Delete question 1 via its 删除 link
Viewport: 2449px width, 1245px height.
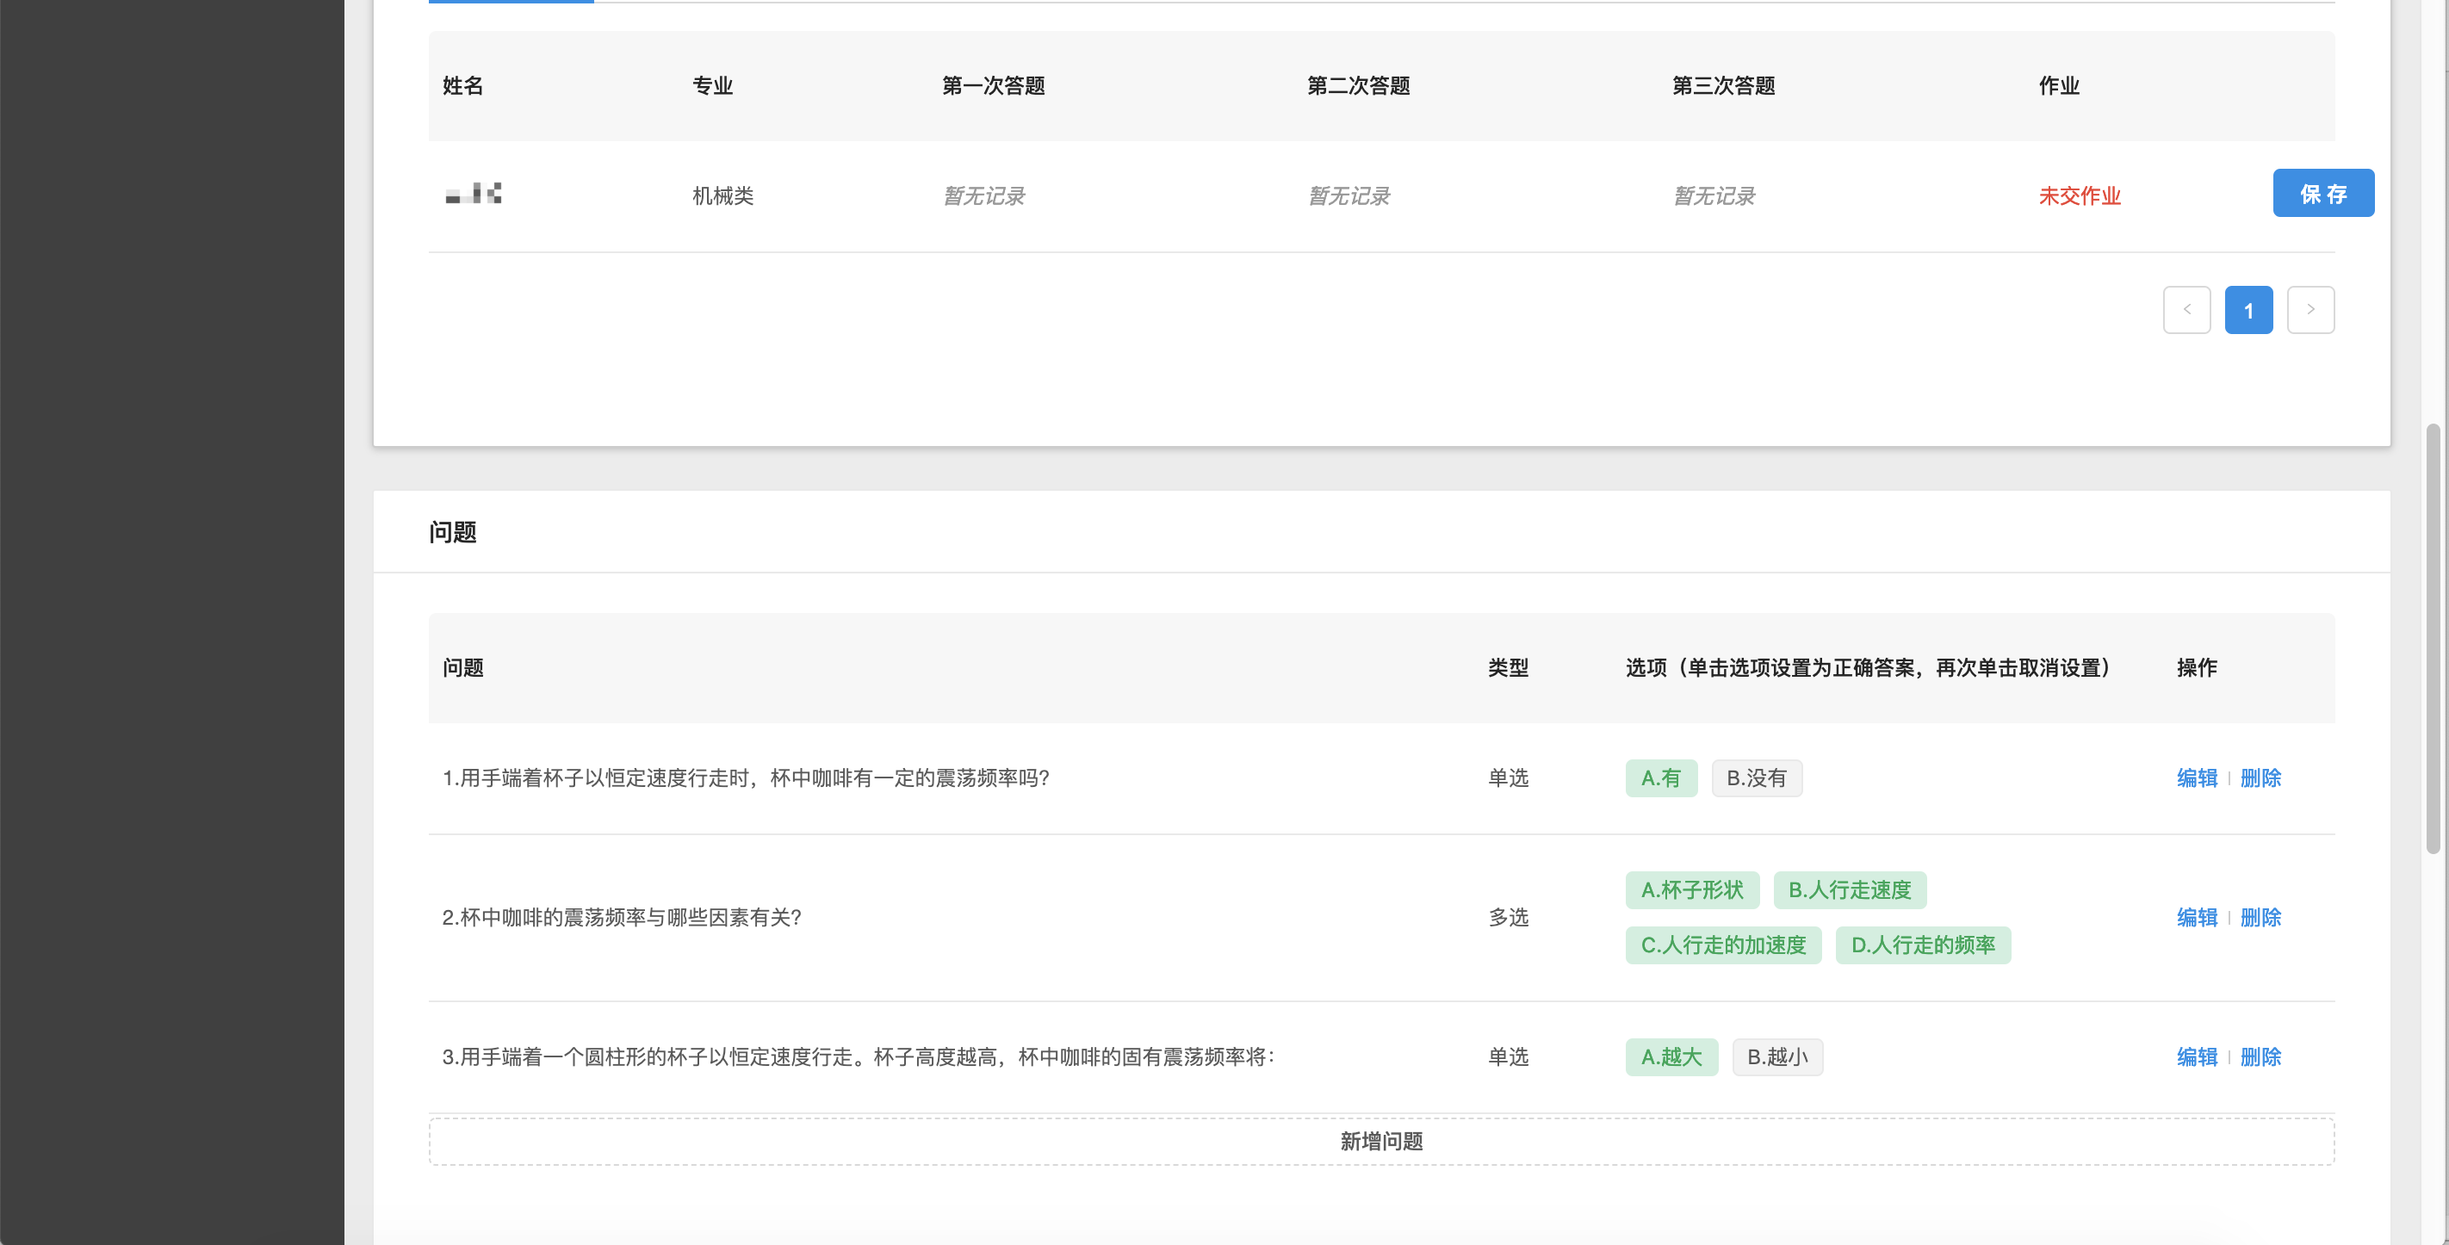pos(2260,777)
